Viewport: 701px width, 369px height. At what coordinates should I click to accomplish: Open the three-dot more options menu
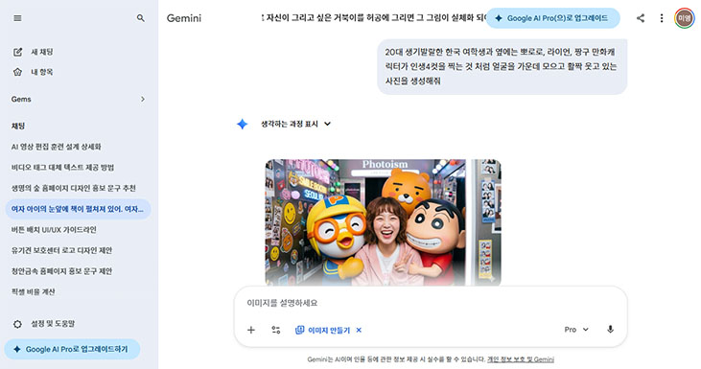pyautogui.click(x=662, y=18)
